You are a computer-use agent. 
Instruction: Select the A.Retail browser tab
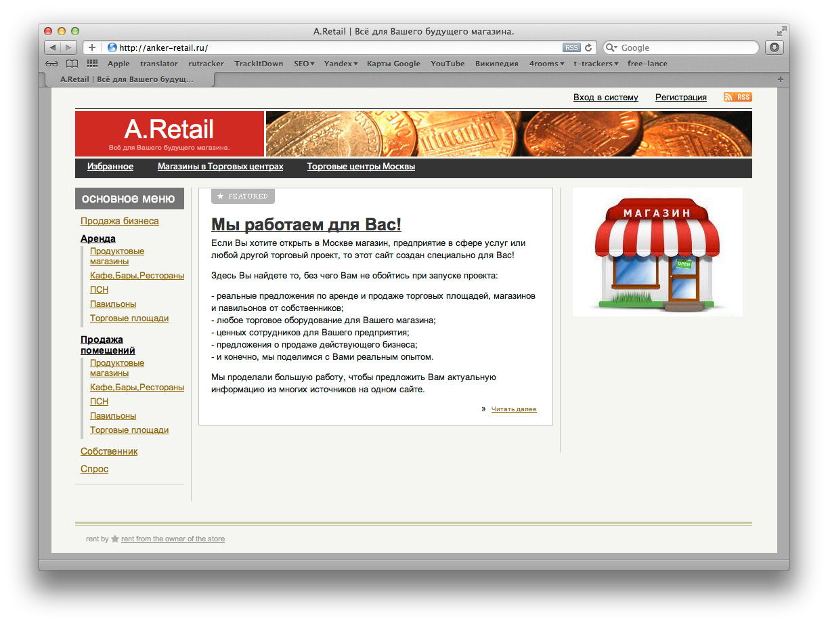click(x=129, y=79)
